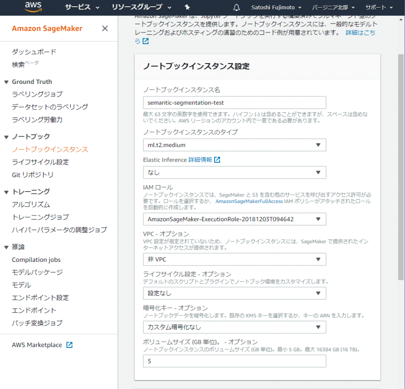Open データセットのラベリング page

pos(50,107)
